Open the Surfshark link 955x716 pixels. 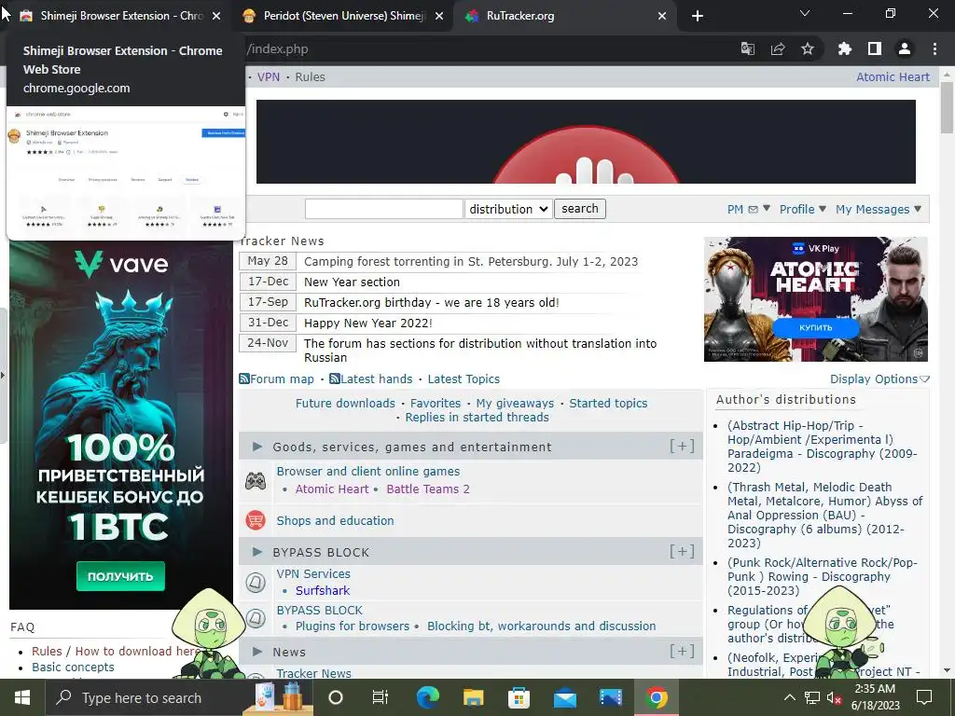[323, 590]
